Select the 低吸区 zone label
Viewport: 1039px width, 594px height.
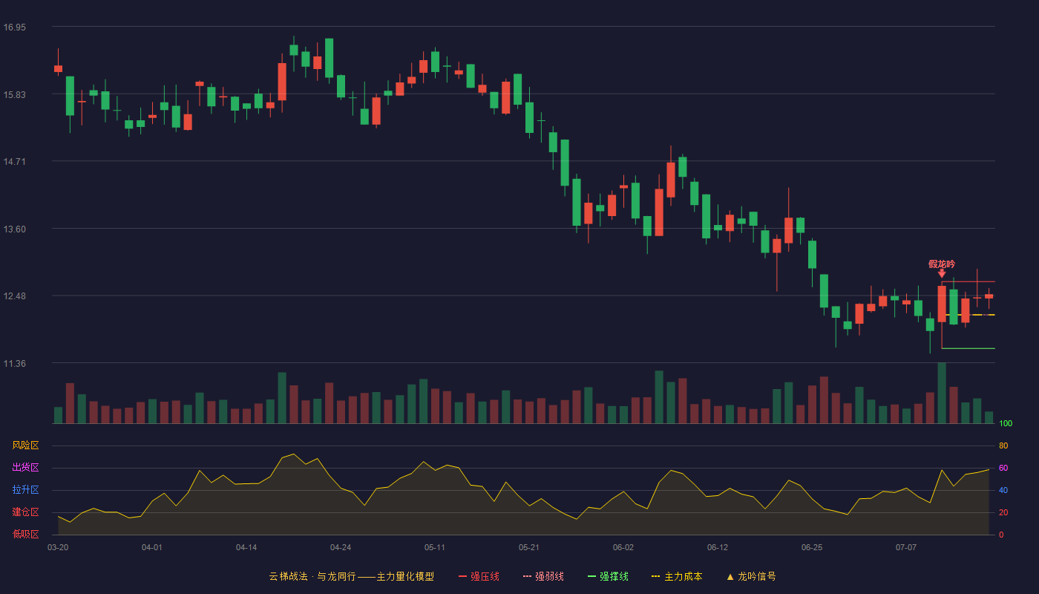point(25,534)
